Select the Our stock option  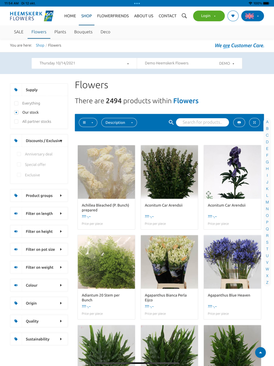16,112
